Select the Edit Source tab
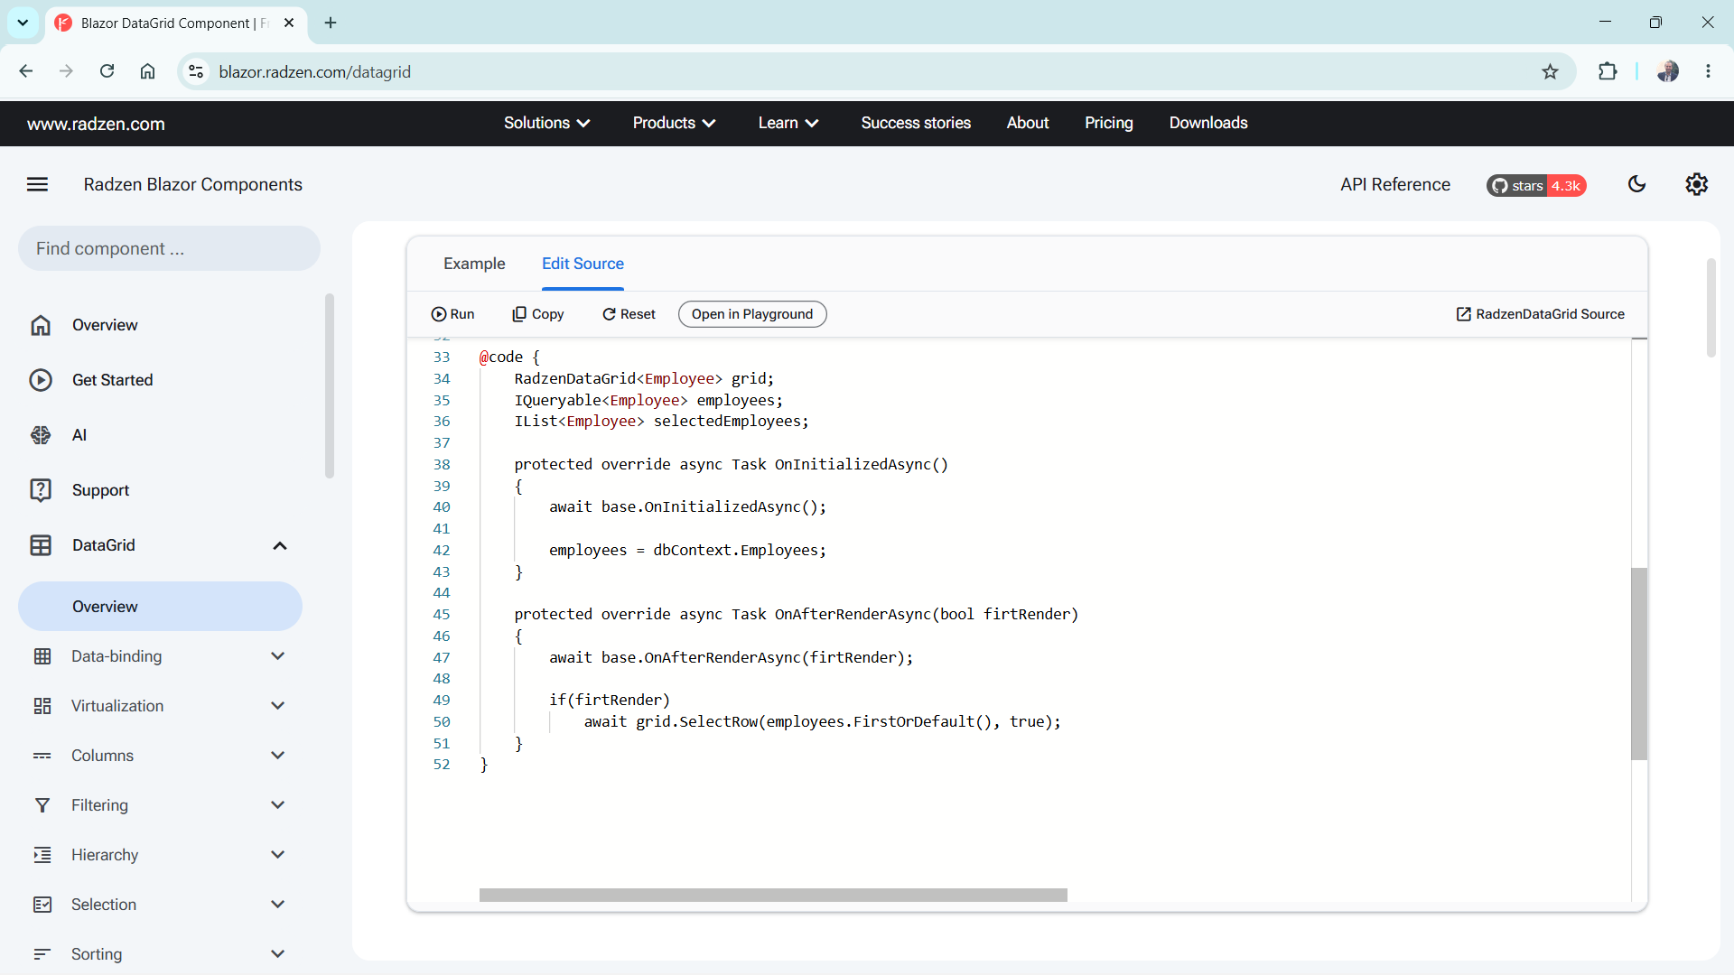The height and width of the screenshot is (975, 1734). point(583,264)
